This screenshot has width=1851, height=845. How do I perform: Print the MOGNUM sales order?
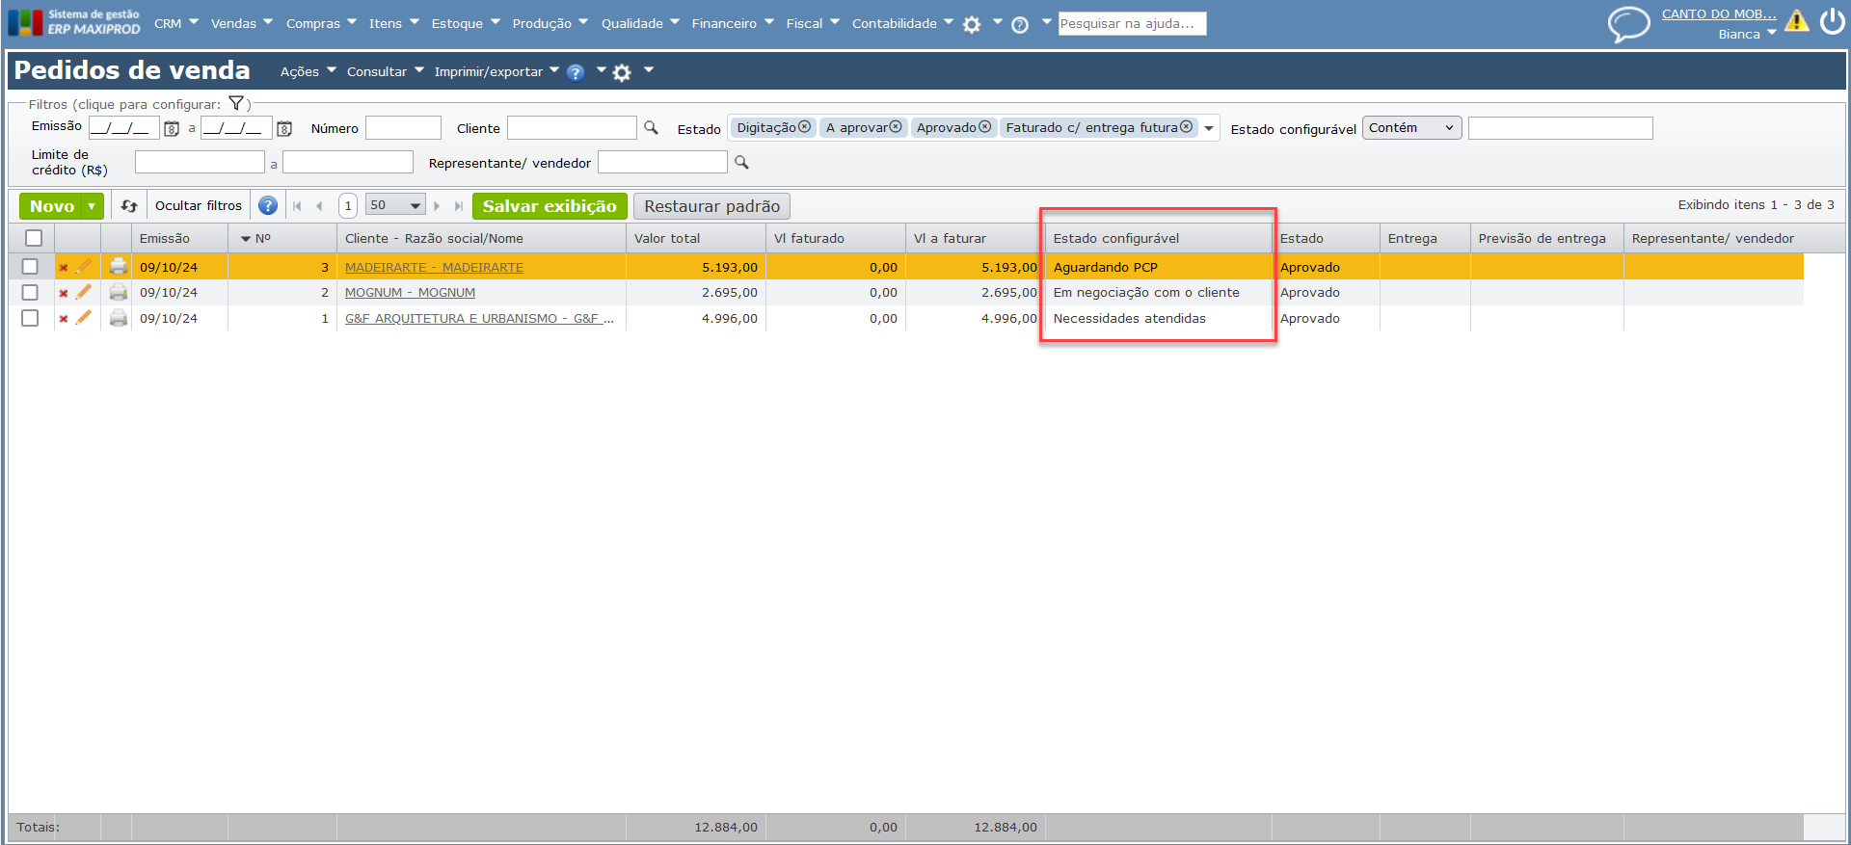[x=119, y=292]
